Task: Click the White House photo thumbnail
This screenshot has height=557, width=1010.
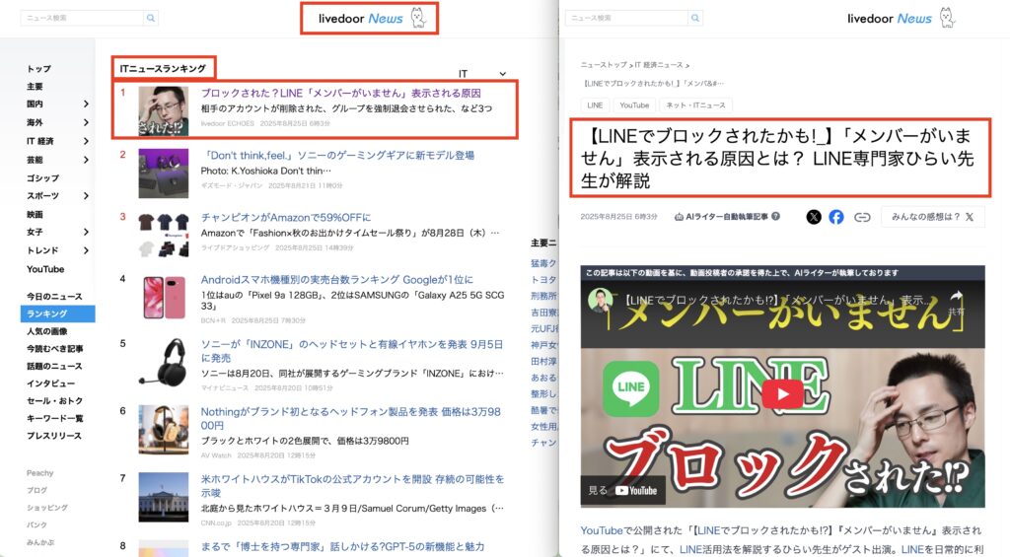Action: (x=164, y=497)
